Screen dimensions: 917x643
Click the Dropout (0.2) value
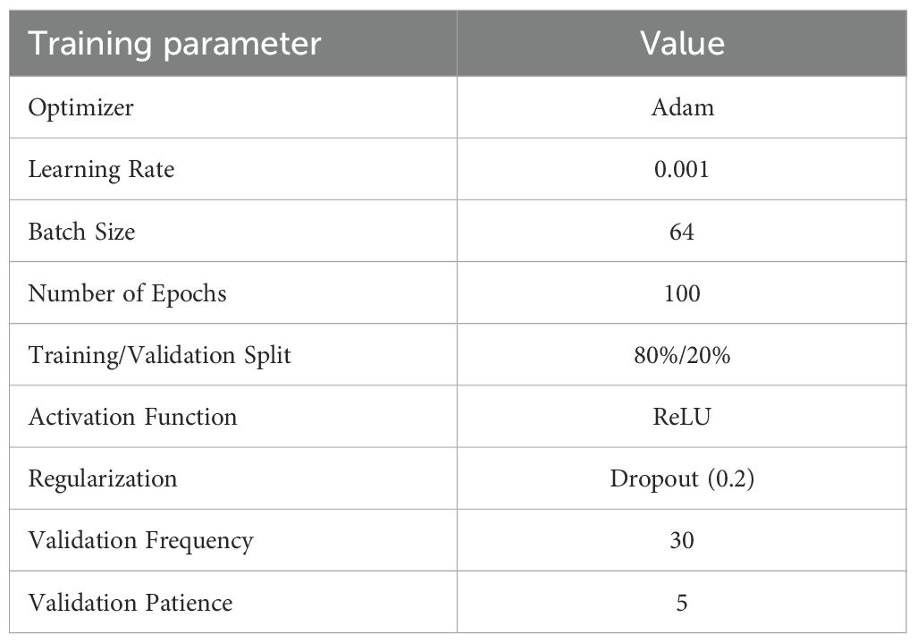(682, 478)
